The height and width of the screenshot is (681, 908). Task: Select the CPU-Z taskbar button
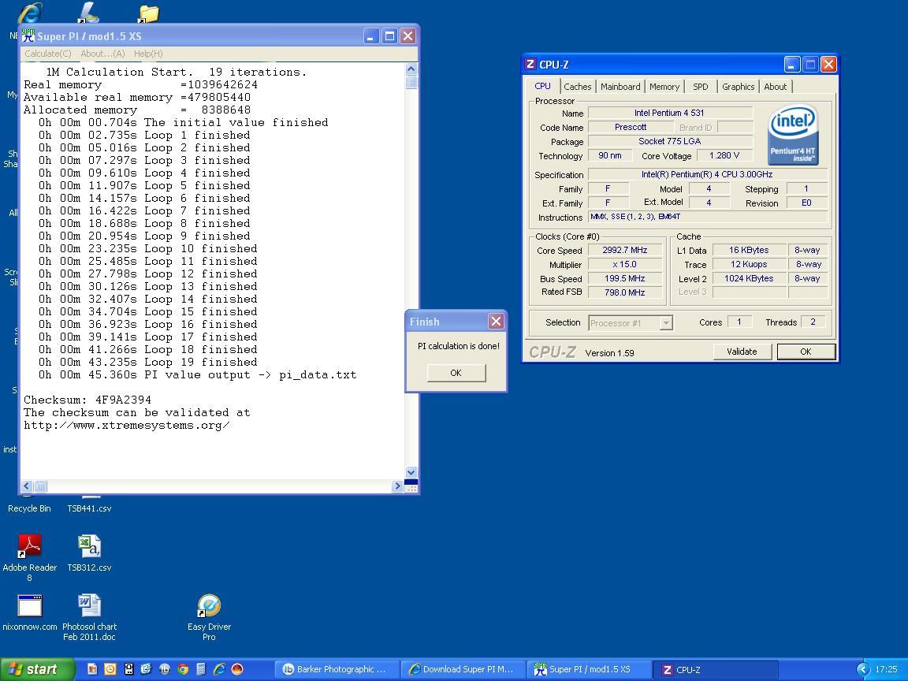715,669
